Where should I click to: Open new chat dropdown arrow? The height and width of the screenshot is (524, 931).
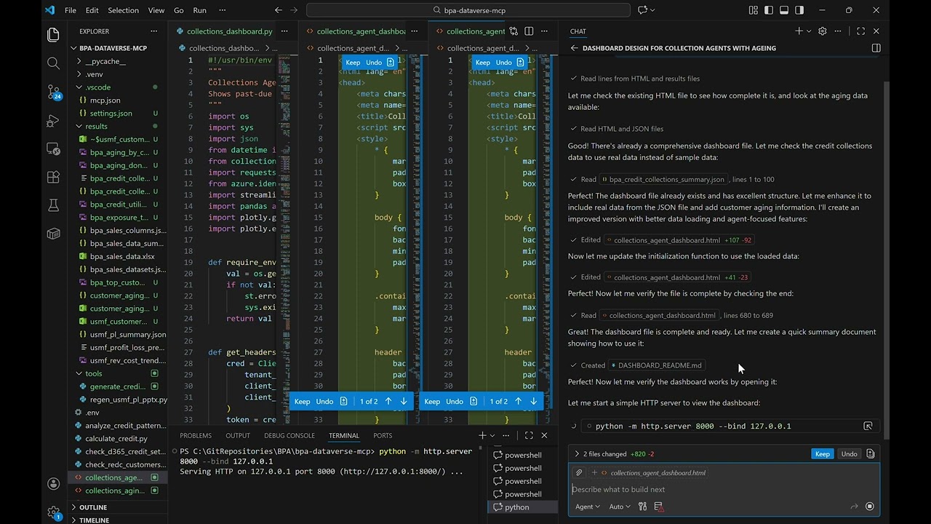click(809, 31)
